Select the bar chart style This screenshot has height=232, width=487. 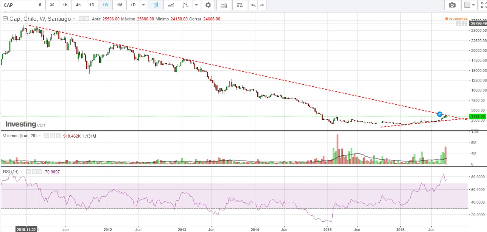(x=185, y=5)
